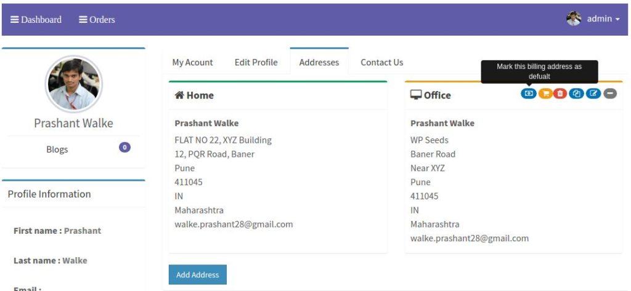
Task: Switch to the Edit Profile tab
Action: point(256,62)
